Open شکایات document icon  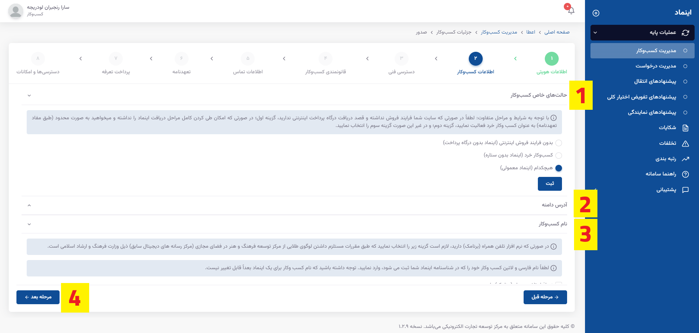click(x=685, y=128)
